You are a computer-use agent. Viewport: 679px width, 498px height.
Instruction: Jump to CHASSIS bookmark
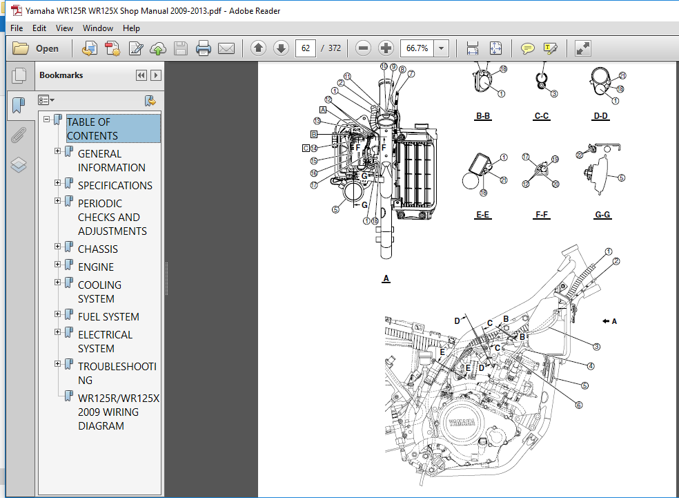click(x=98, y=249)
